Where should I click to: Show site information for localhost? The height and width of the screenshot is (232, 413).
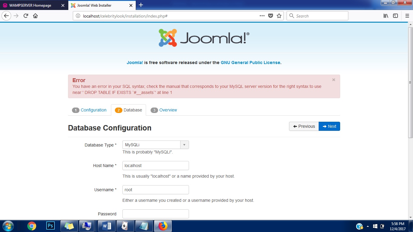pyautogui.click(x=78, y=16)
